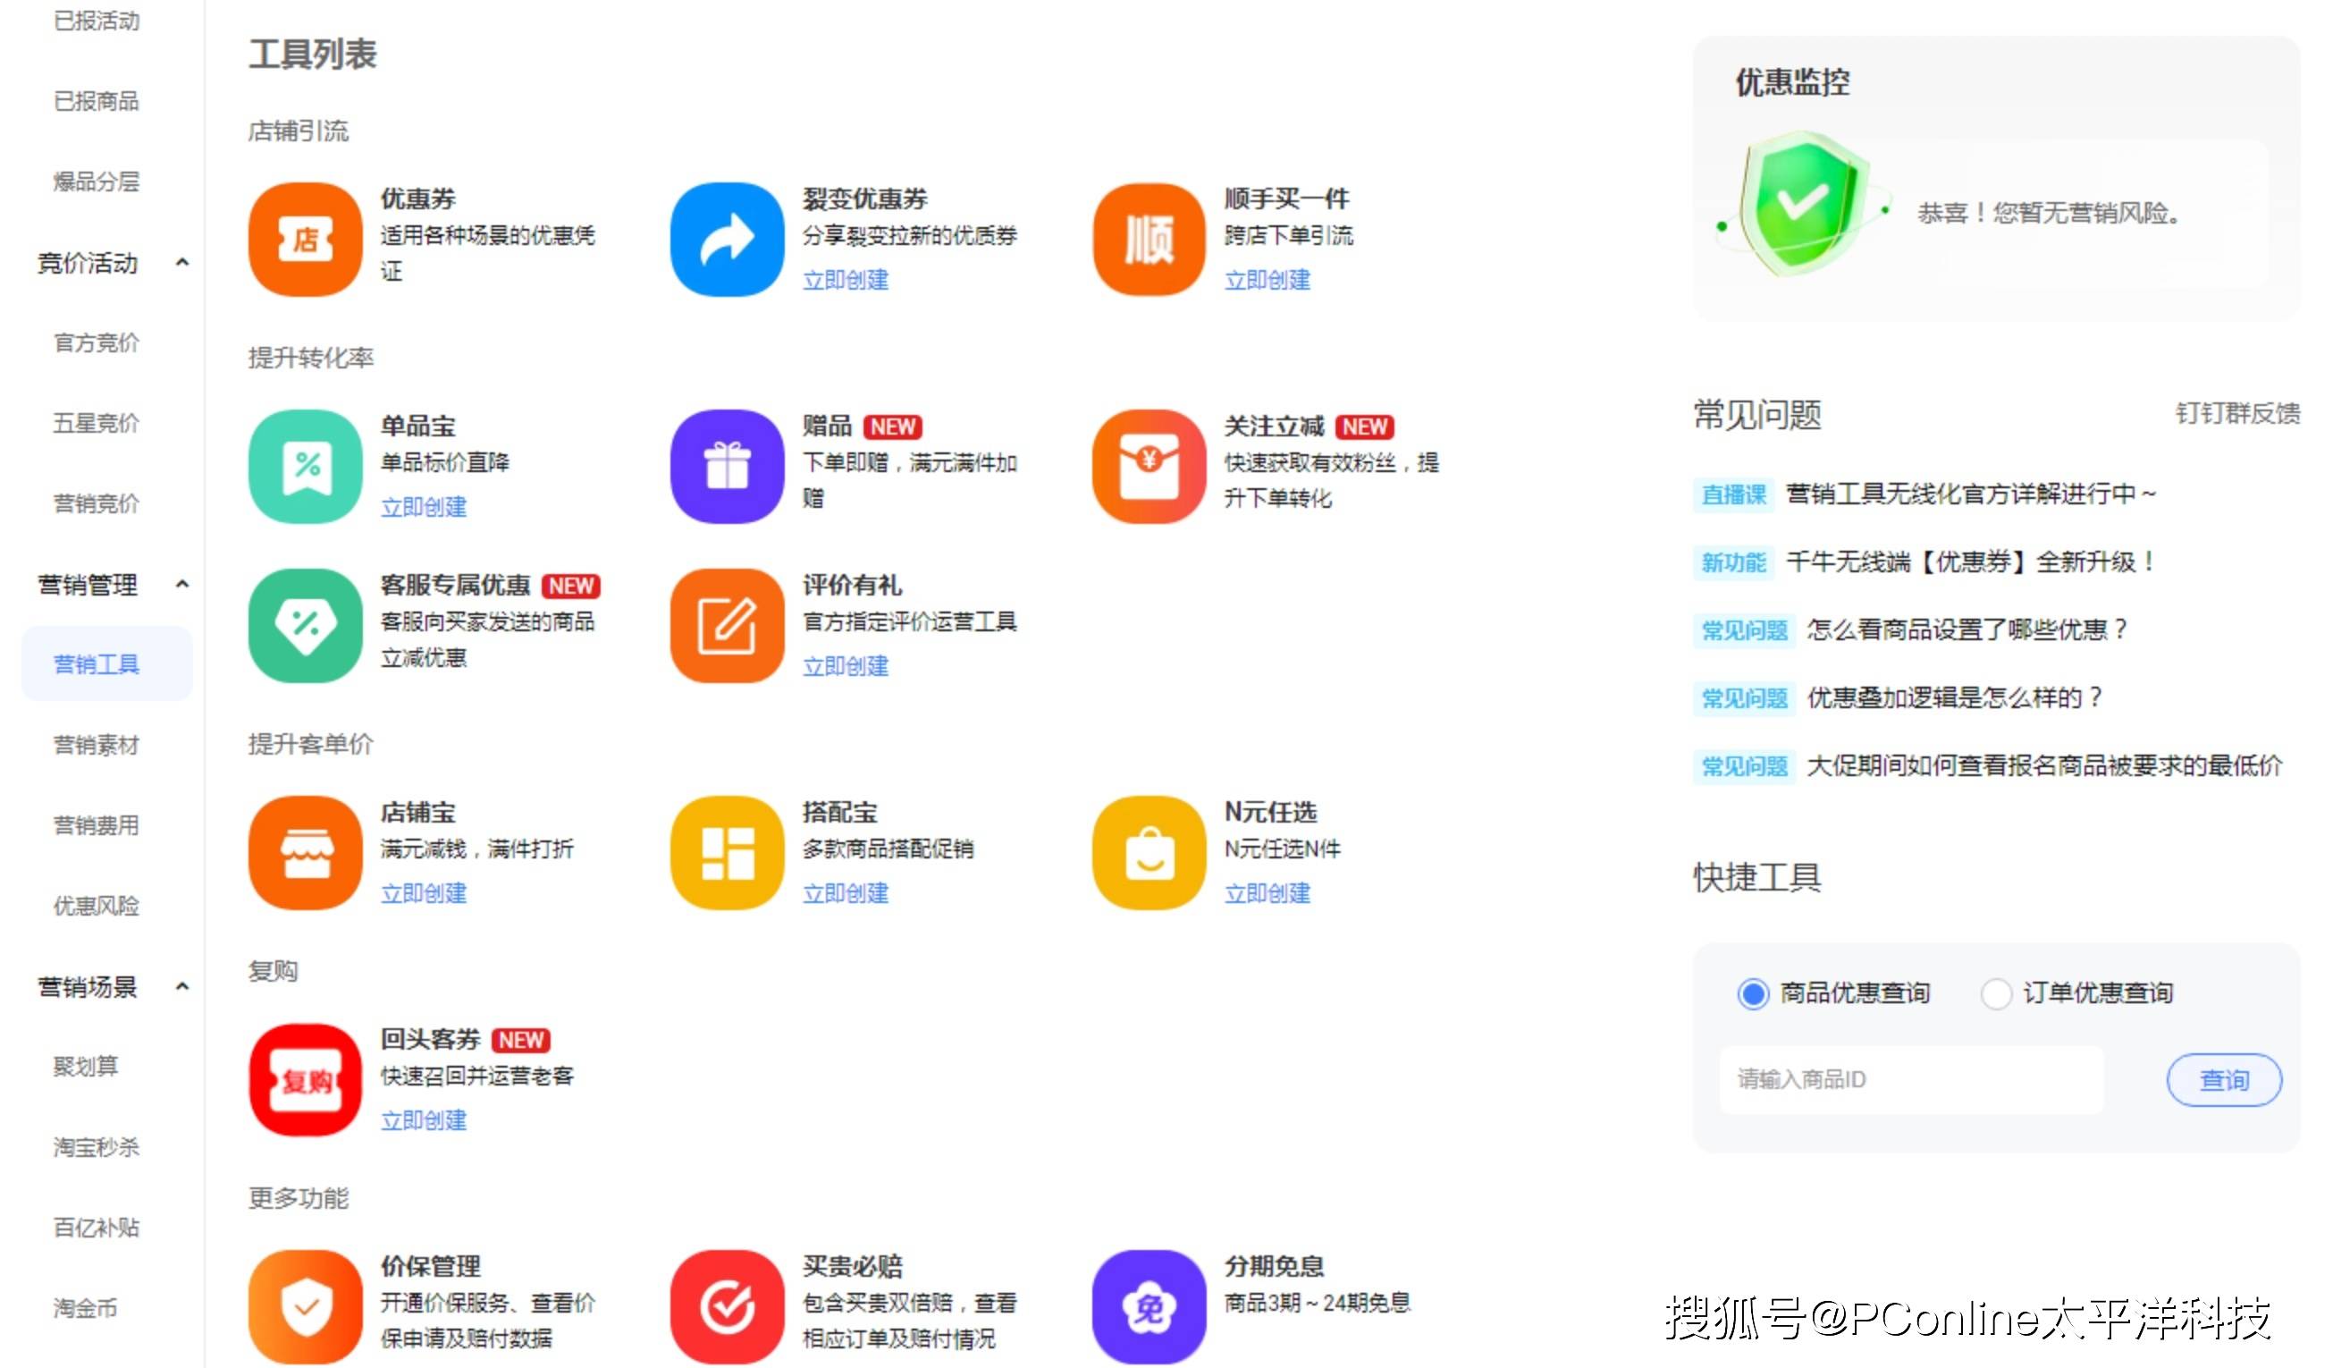Click 立即创建 under 回头客券
The image size is (2333, 1368).
[x=423, y=1120]
